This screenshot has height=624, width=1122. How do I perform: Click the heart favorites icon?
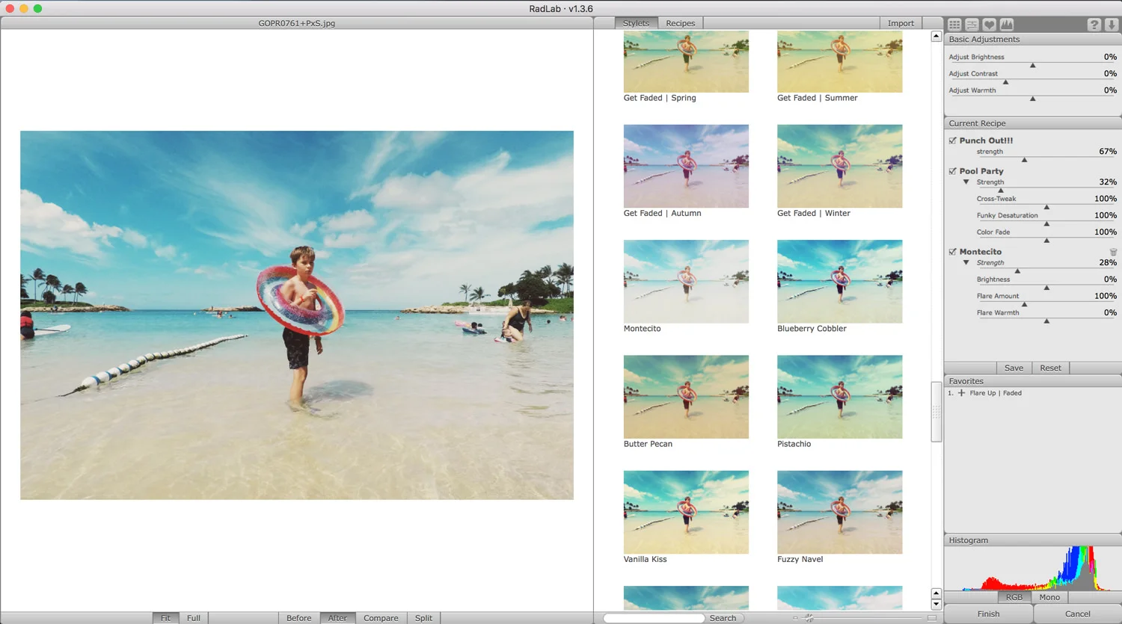(989, 25)
